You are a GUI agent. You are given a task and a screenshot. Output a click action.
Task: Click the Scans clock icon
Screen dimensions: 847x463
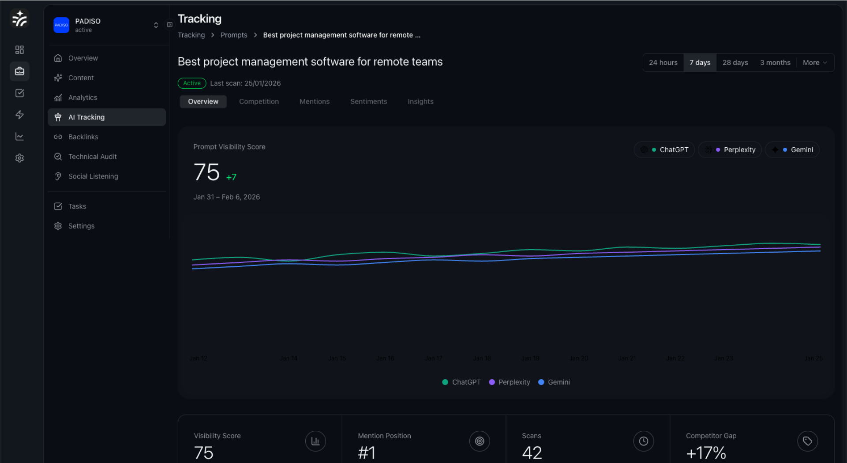(x=643, y=441)
